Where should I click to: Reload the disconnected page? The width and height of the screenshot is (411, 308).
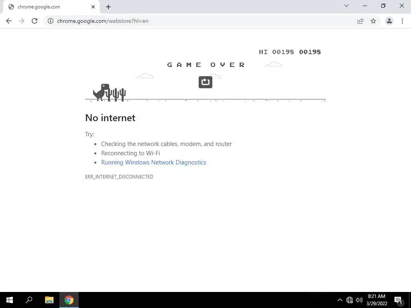tap(35, 21)
